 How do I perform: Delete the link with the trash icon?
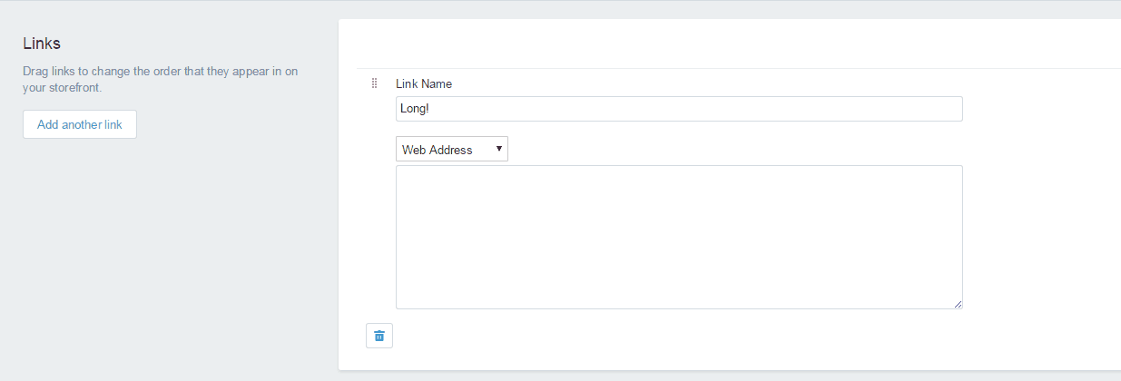tap(379, 336)
